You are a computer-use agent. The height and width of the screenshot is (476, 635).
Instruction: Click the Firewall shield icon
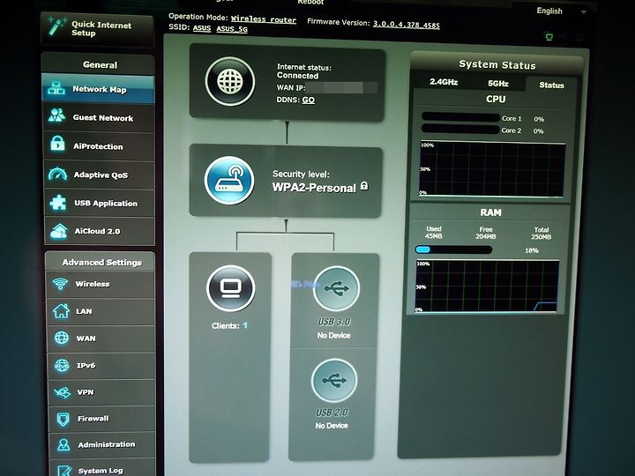click(x=63, y=419)
